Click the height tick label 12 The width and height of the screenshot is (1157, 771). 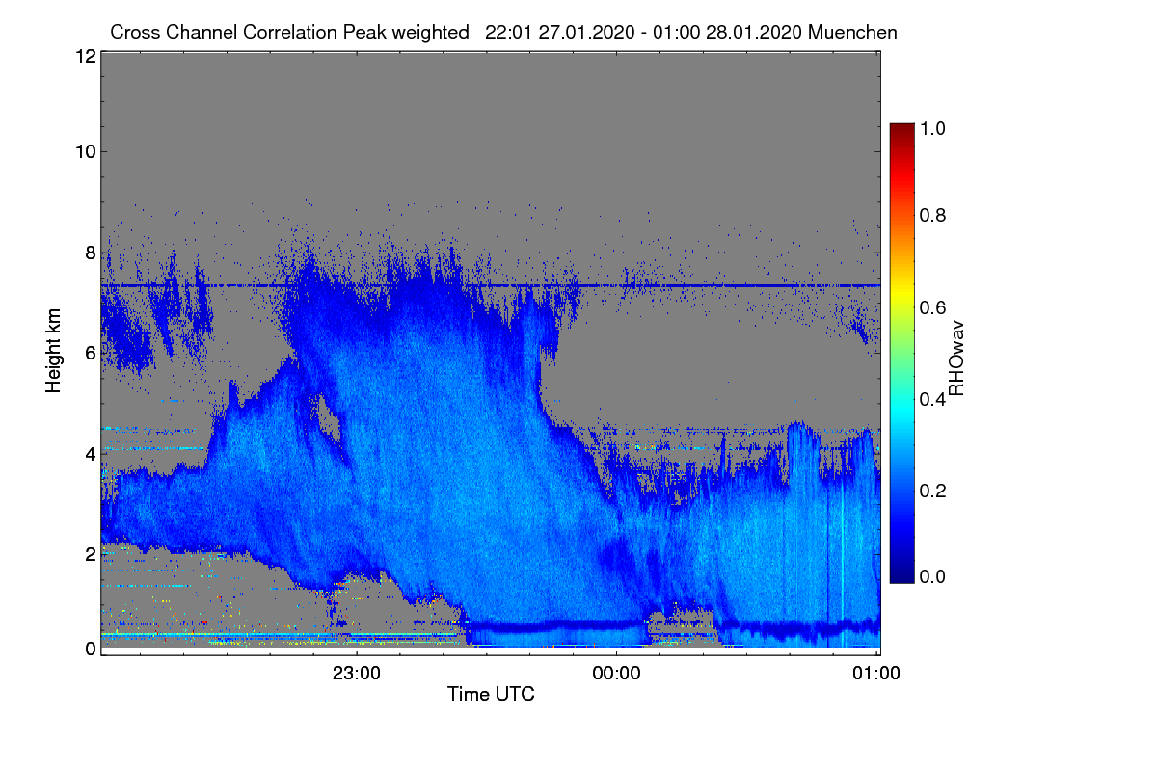[84, 56]
